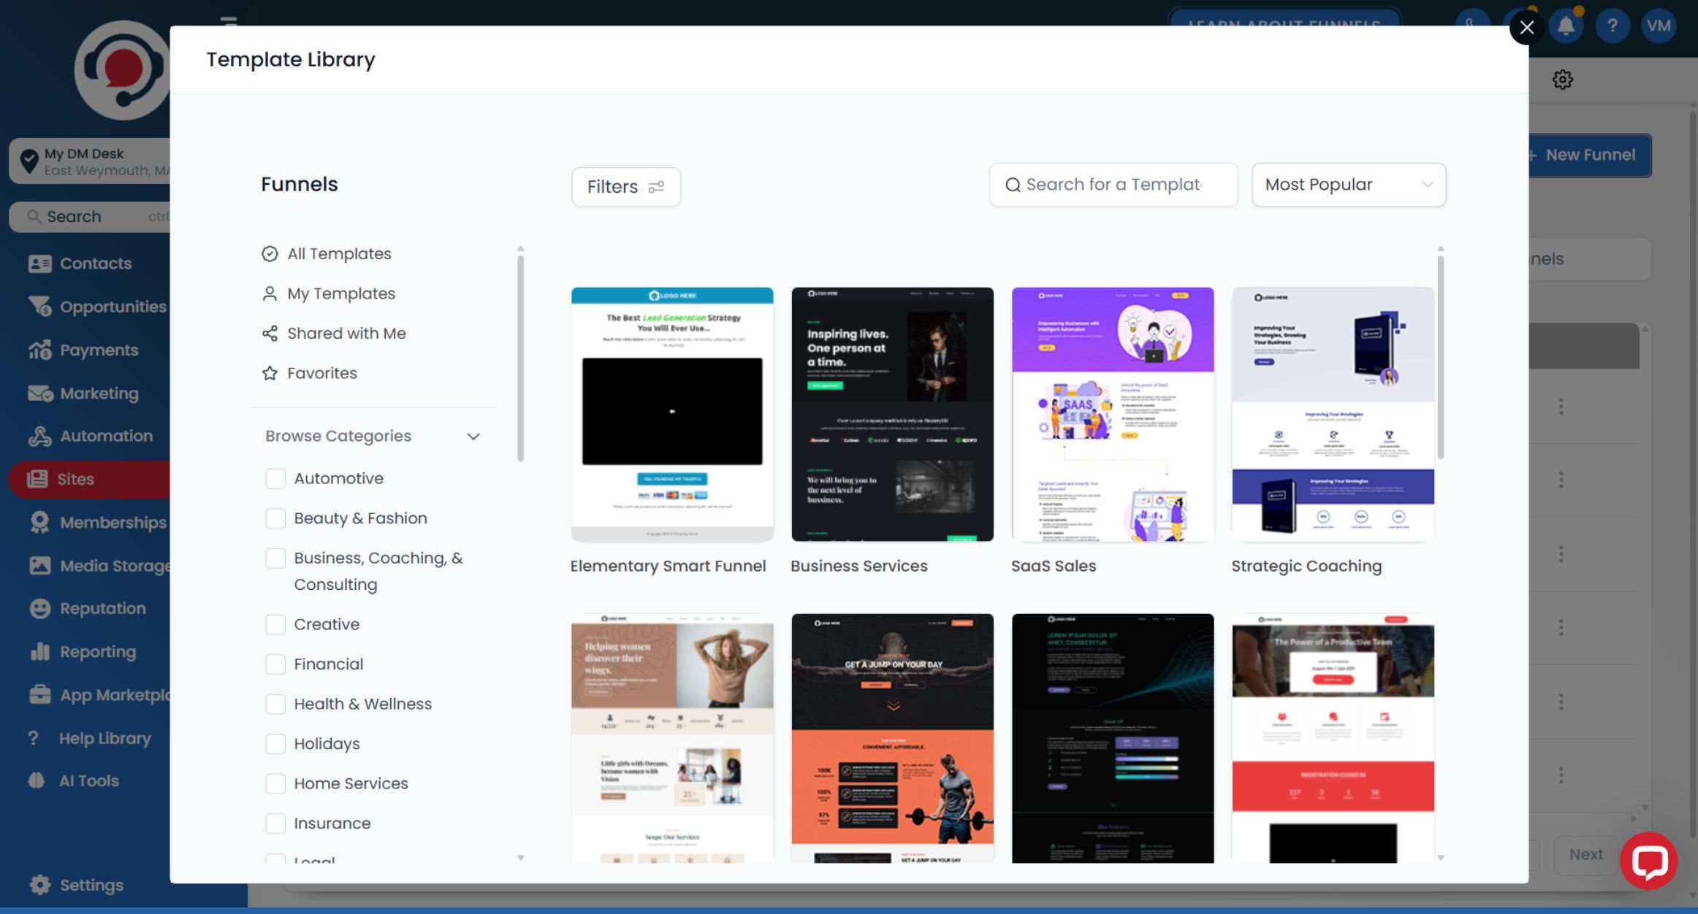Open the Filters button
The image size is (1698, 914).
click(x=625, y=187)
